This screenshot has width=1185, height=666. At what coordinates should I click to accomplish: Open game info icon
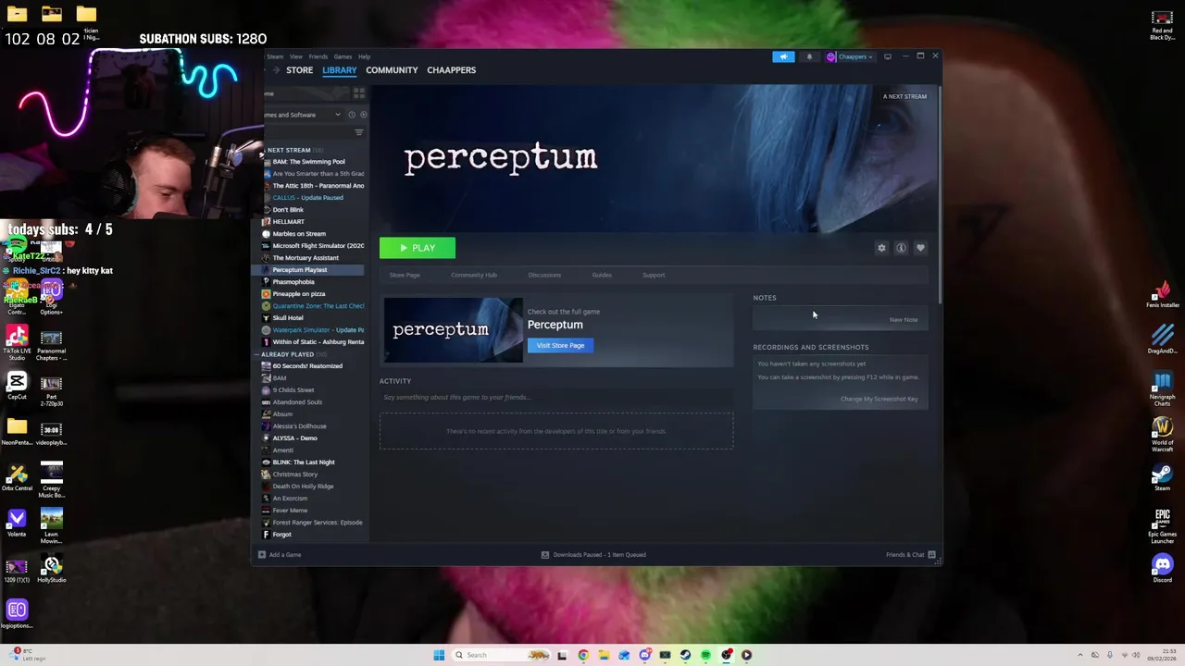click(901, 248)
